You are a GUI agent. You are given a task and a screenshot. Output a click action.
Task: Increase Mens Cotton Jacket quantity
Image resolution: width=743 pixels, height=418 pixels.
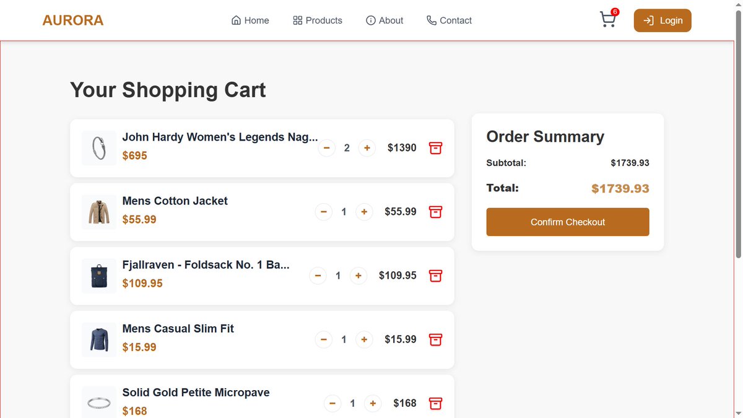364,212
